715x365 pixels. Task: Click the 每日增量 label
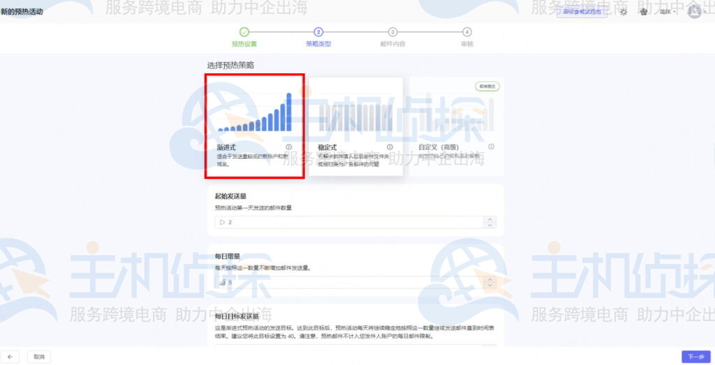(228, 256)
